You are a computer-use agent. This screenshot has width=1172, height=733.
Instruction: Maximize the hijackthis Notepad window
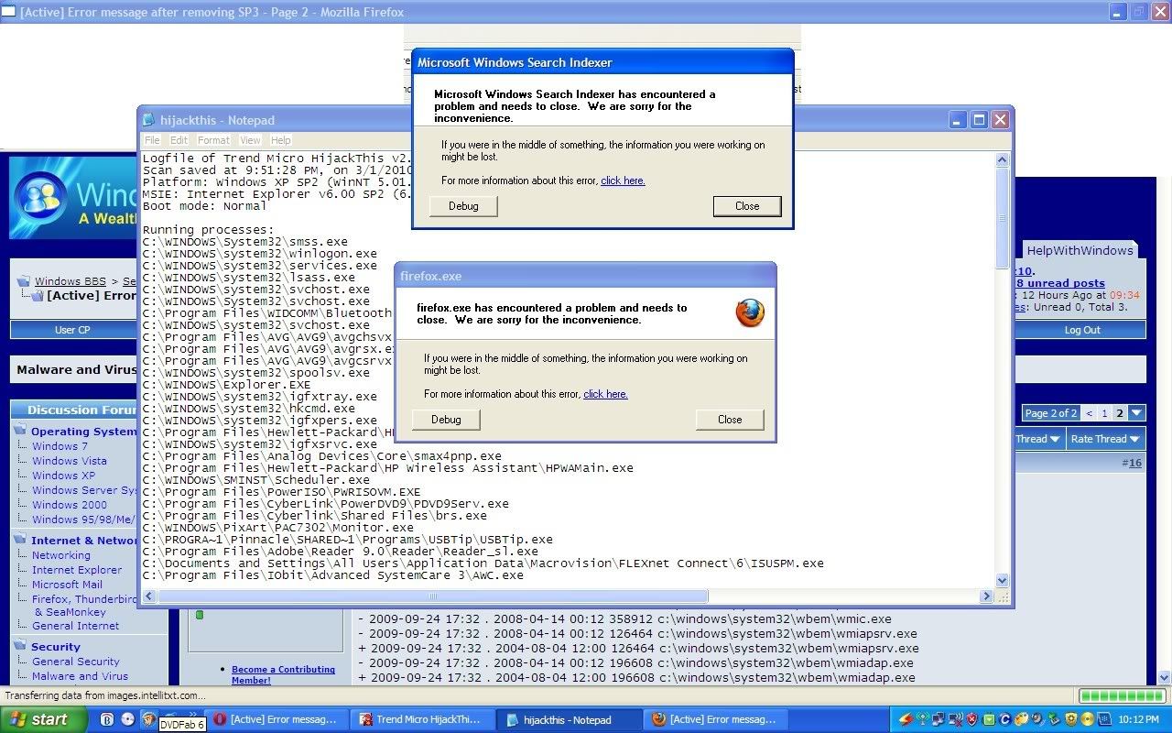pos(979,120)
